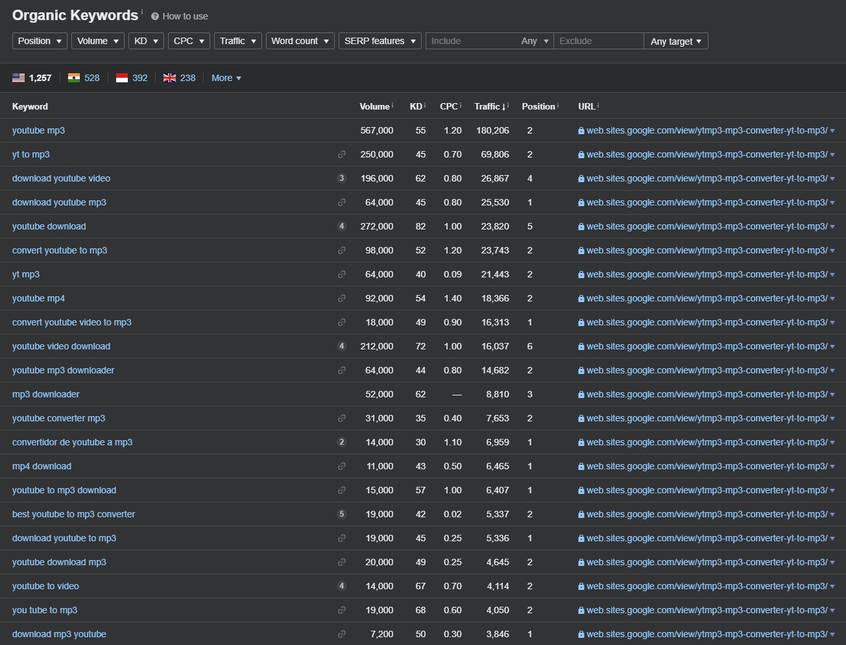The height and width of the screenshot is (645, 846).
Task: Open the Any target dropdown
Action: pos(676,41)
